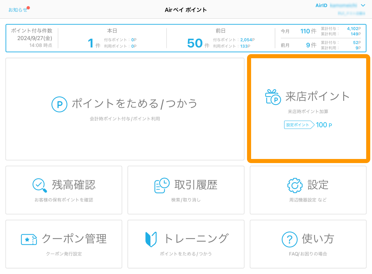Viewport: 372px width, 274px height.
Task: Click the date 2024/9/27(金)
Action: pos(35,38)
